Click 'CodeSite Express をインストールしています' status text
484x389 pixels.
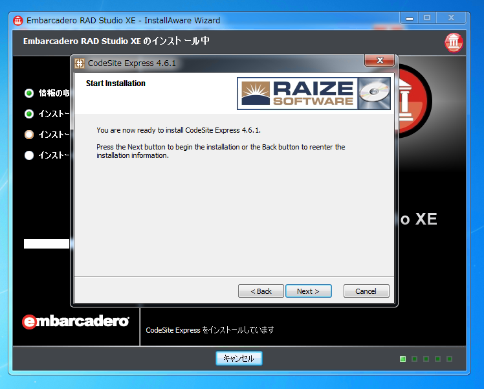tap(210, 330)
